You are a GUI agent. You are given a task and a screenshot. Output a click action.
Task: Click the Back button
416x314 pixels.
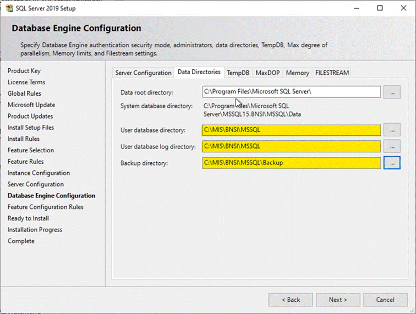coord(291,300)
